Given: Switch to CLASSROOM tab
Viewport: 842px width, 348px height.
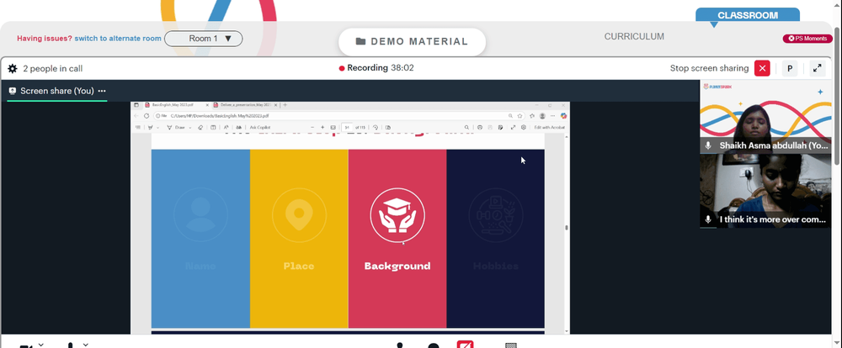Looking at the screenshot, I should [748, 15].
